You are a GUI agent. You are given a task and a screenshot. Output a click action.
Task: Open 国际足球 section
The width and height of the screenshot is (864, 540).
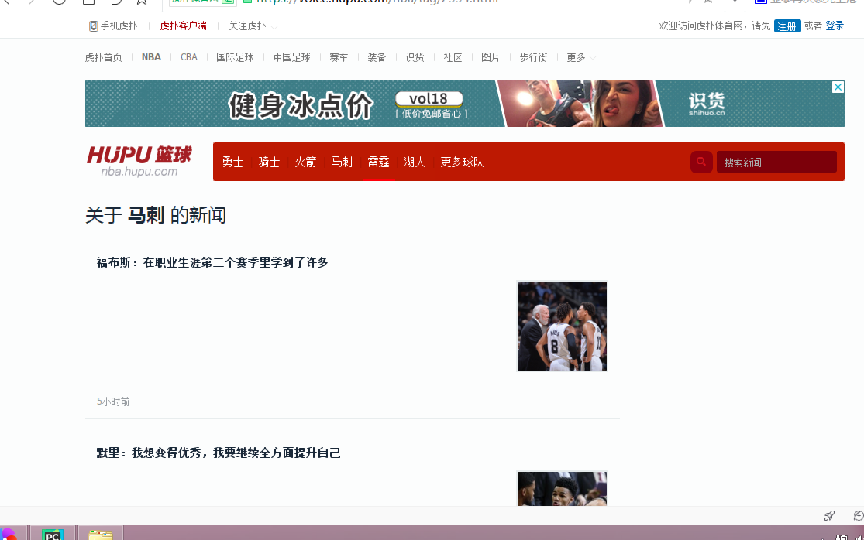[x=235, y=57]
